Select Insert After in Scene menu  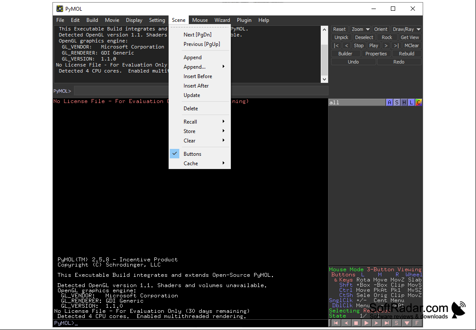(x=200, y=85)
